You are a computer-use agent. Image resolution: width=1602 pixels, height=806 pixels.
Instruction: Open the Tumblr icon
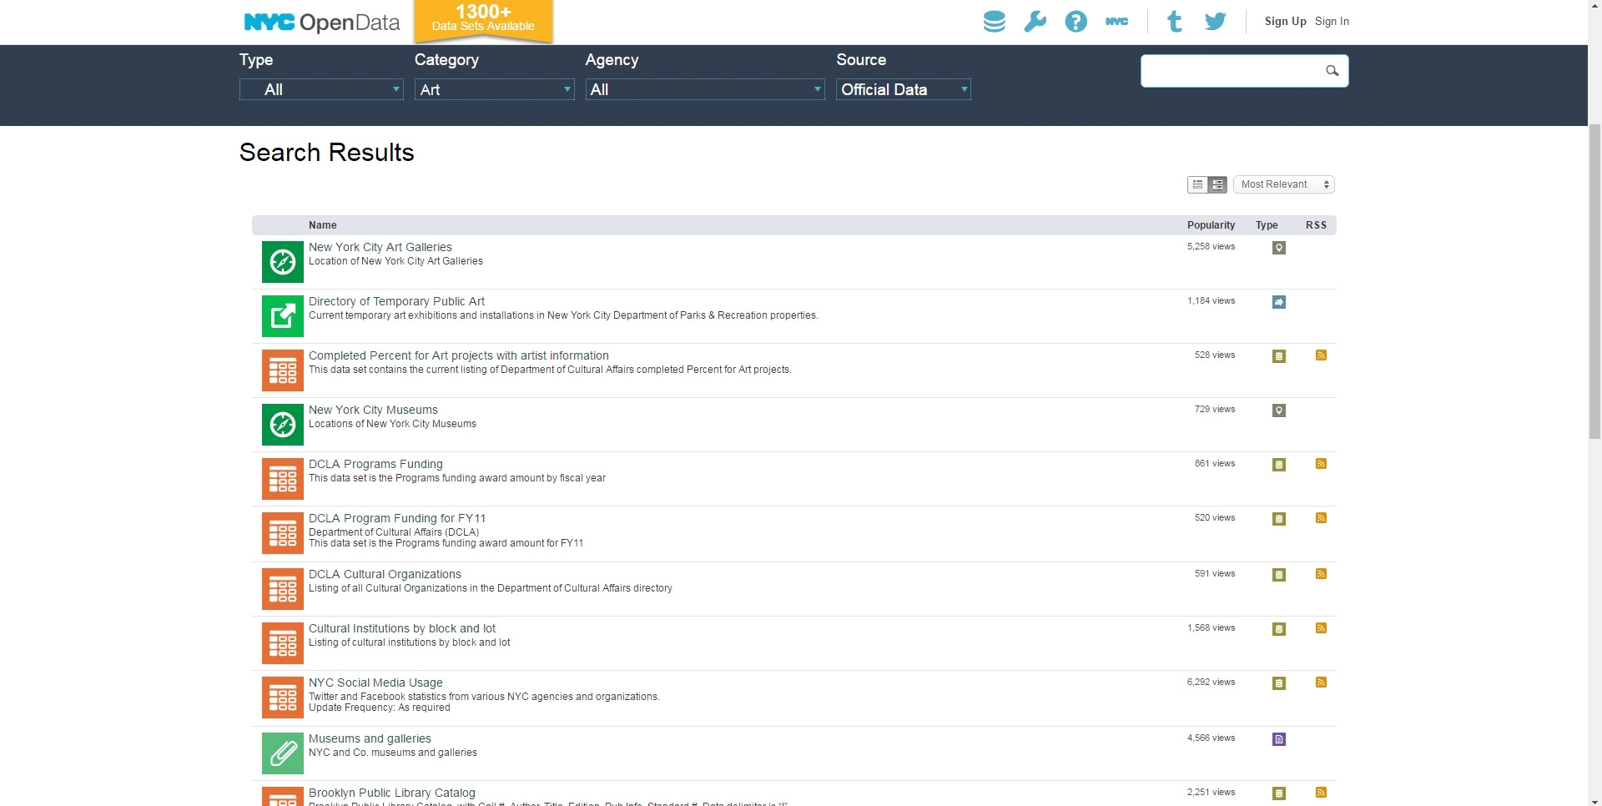(1174, 22)
